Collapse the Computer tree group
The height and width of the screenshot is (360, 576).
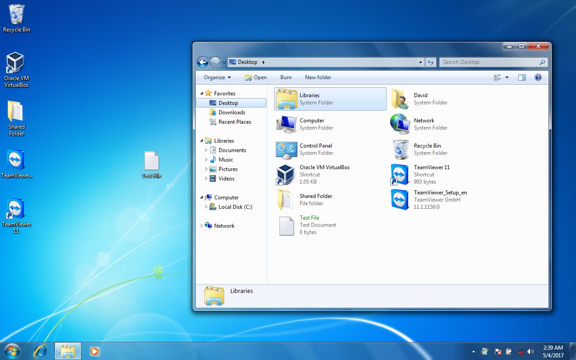coord(202,197)
